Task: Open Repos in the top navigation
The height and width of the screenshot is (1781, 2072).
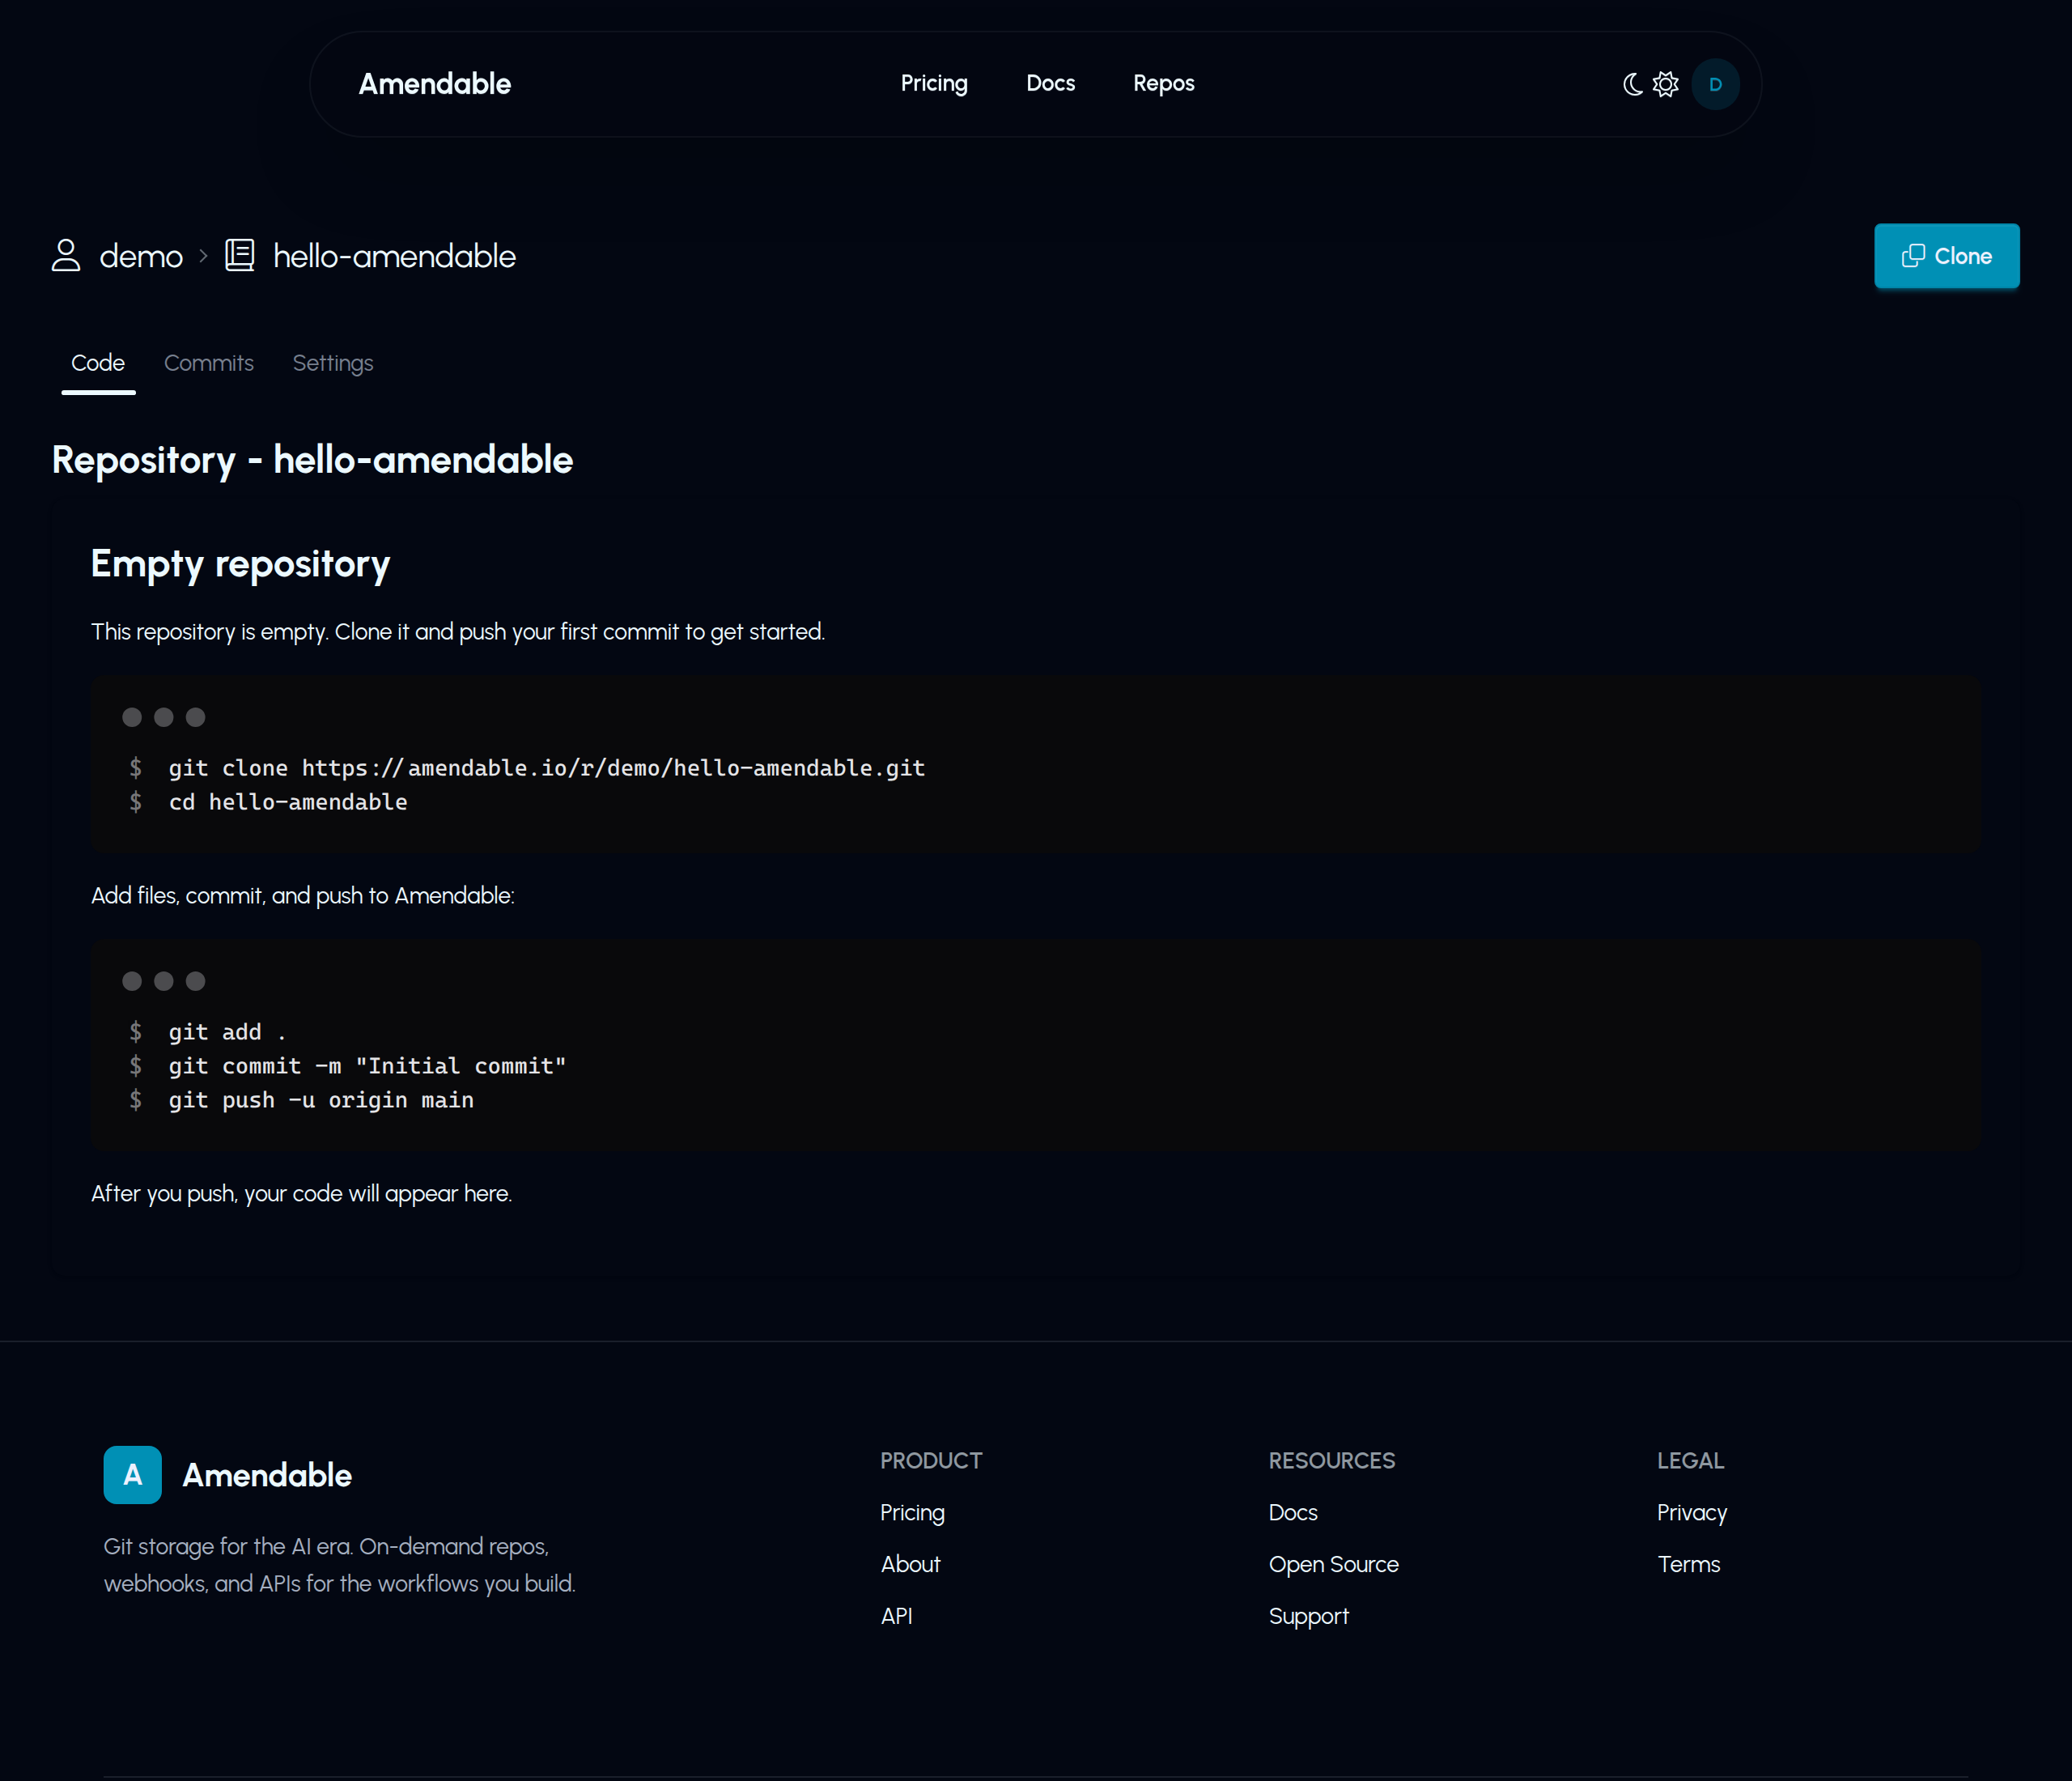Action: coord(1163,83)
